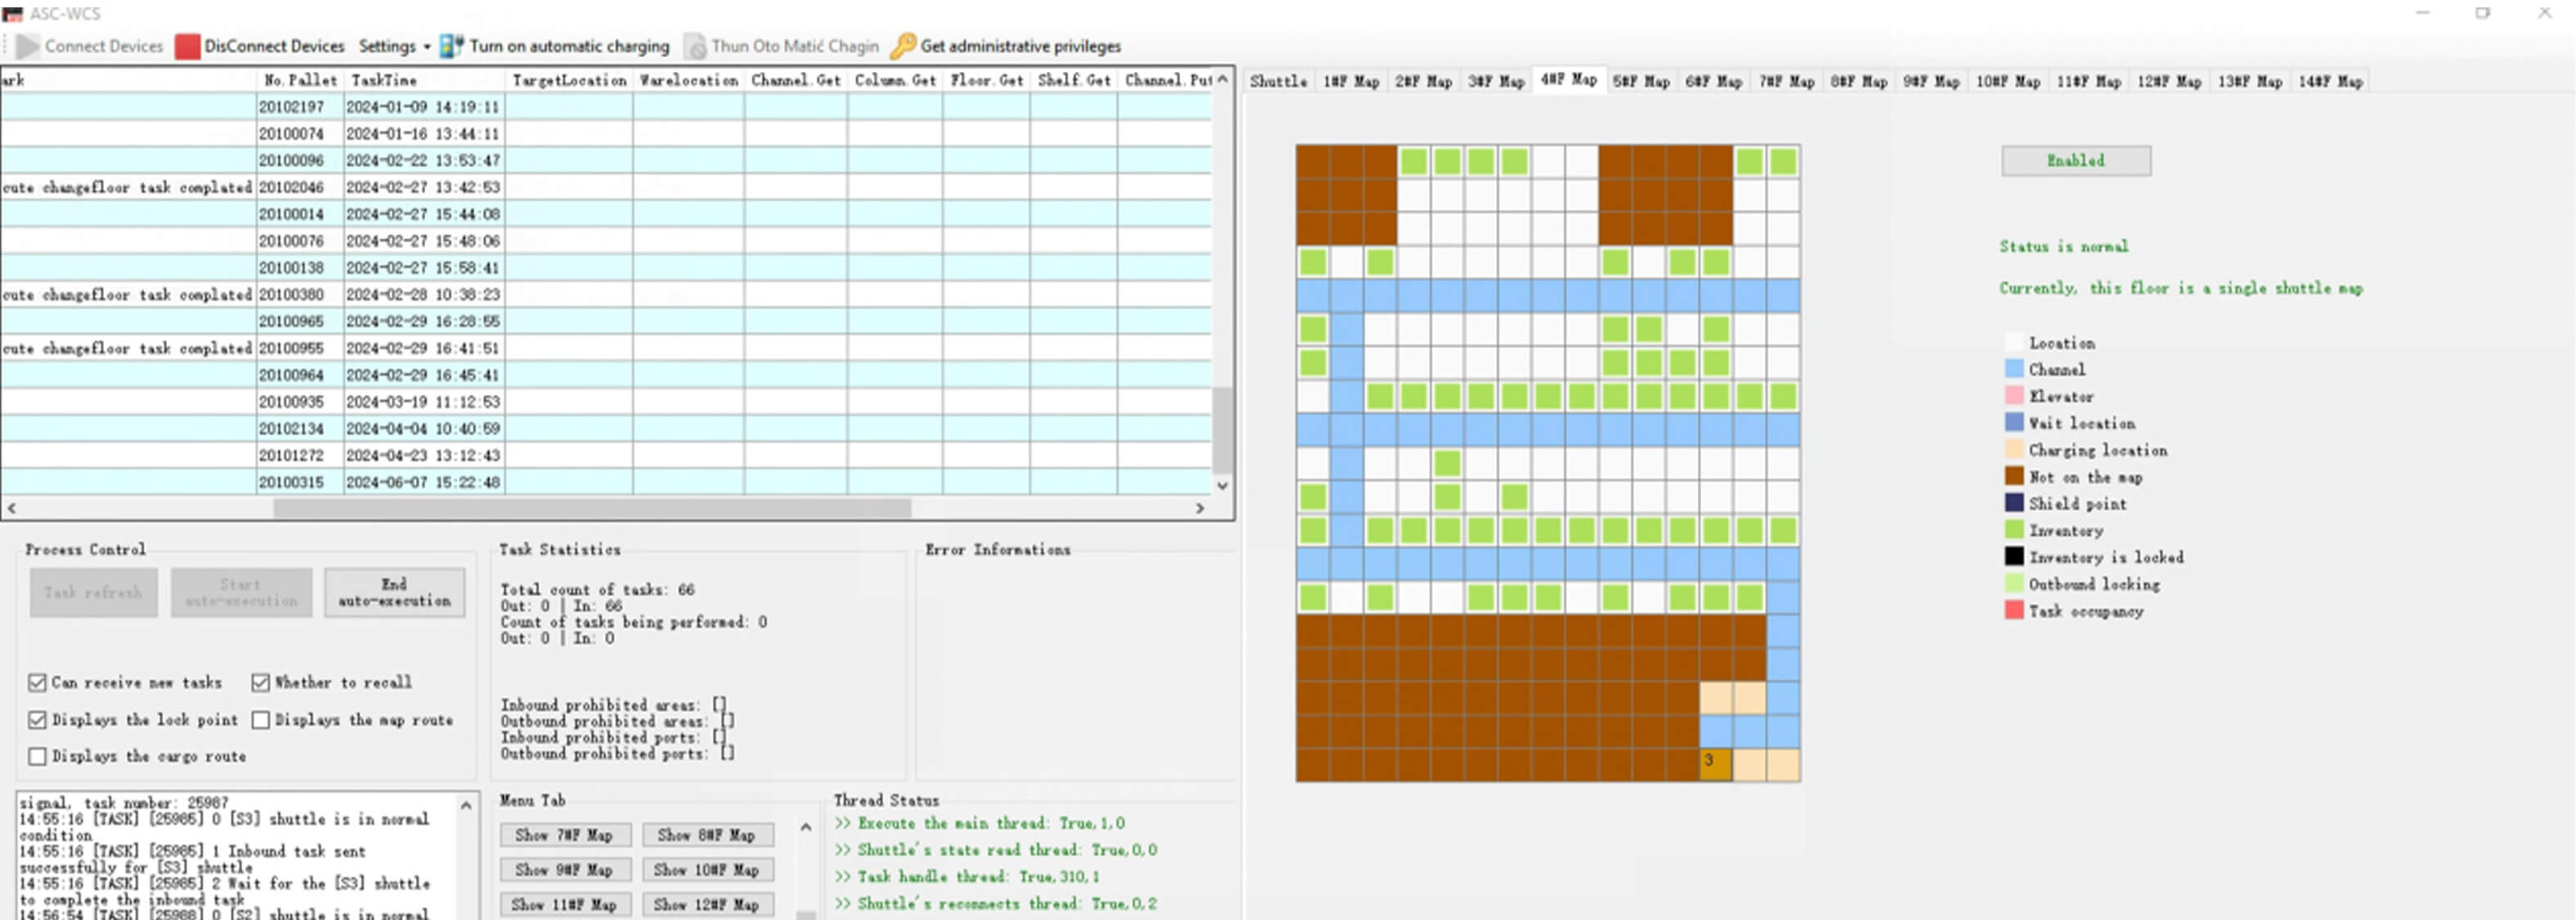Click shuttle number 3 on the map
The height and width of the screenshot is (920, 2576).
click(x=1714, y=764)
